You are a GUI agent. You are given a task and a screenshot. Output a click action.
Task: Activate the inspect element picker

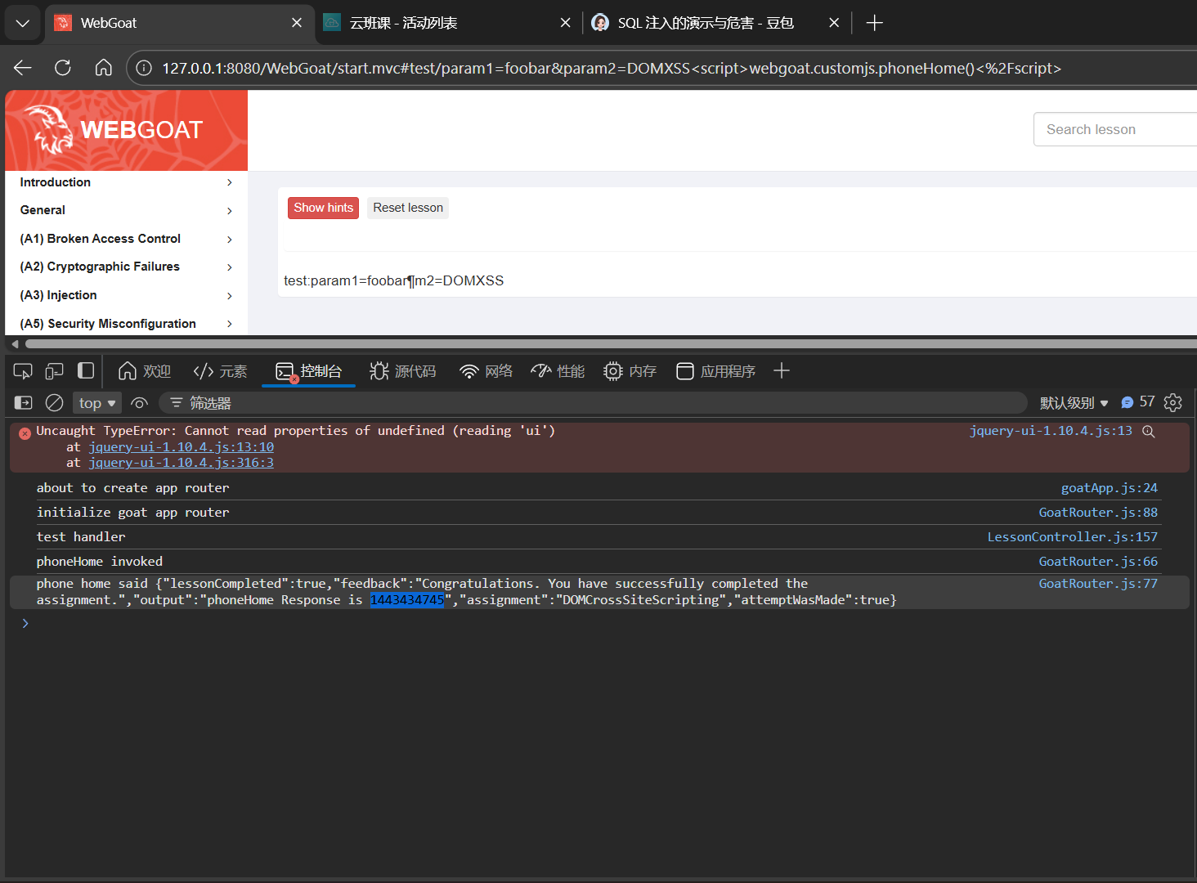point(23,372)
